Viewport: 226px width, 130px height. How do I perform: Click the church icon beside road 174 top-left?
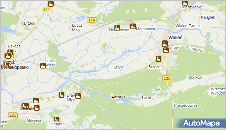(x=51, y=4)
